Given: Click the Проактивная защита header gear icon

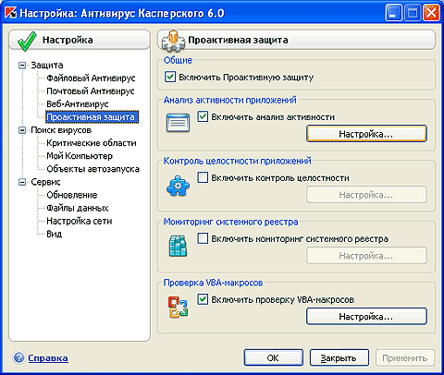Looking at the screenshot, I should pos(173,41).
